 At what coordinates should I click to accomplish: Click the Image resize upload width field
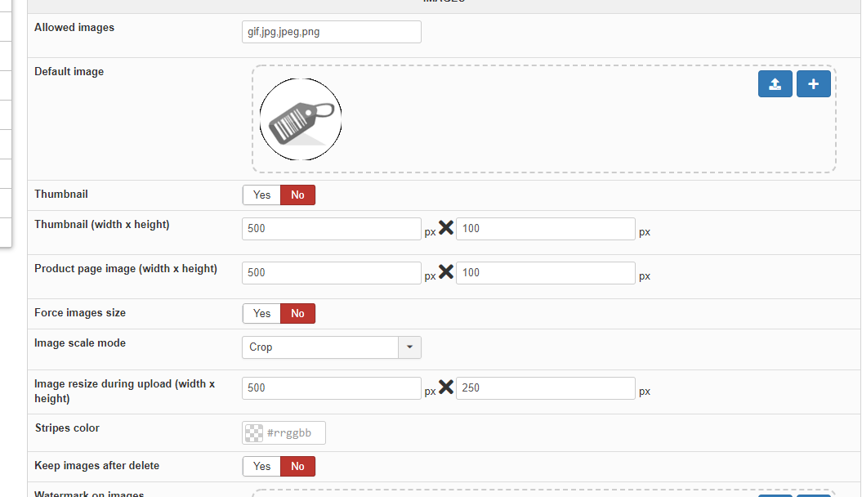pos(332,388)
